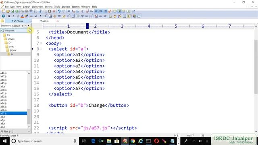Open the Document menu
The width and height of the screenshot is (258, 145).
click(x=37, y=7)
